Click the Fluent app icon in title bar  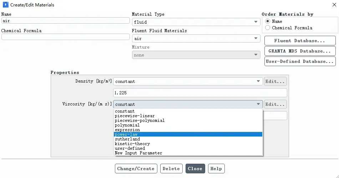click(x=5, y=5)
